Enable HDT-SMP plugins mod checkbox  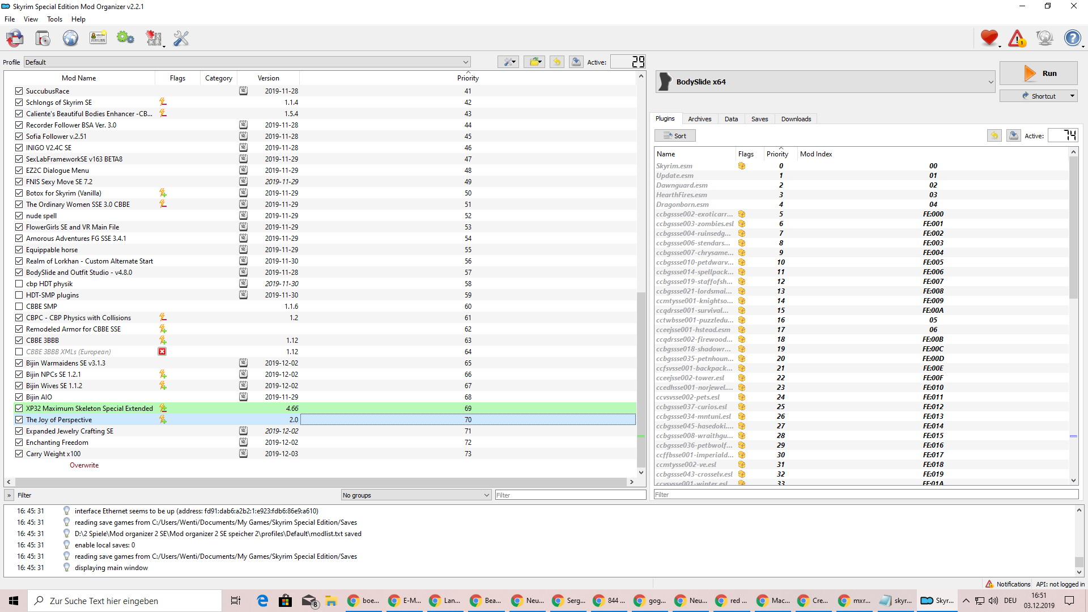[x=19, y=295]
